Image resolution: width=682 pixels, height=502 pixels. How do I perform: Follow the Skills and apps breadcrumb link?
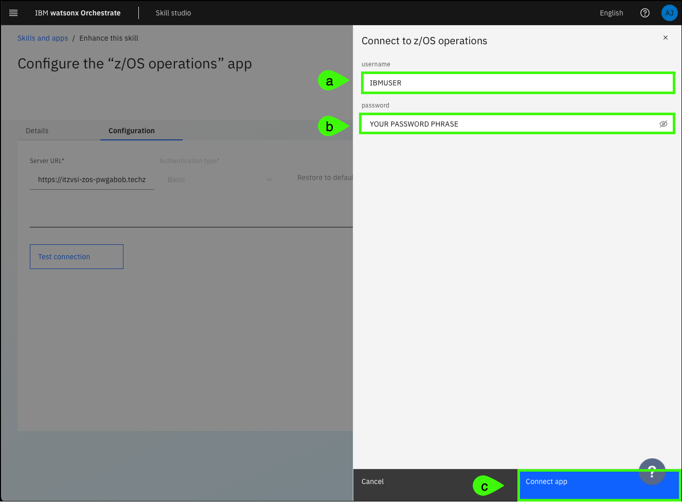pos(43,38)
